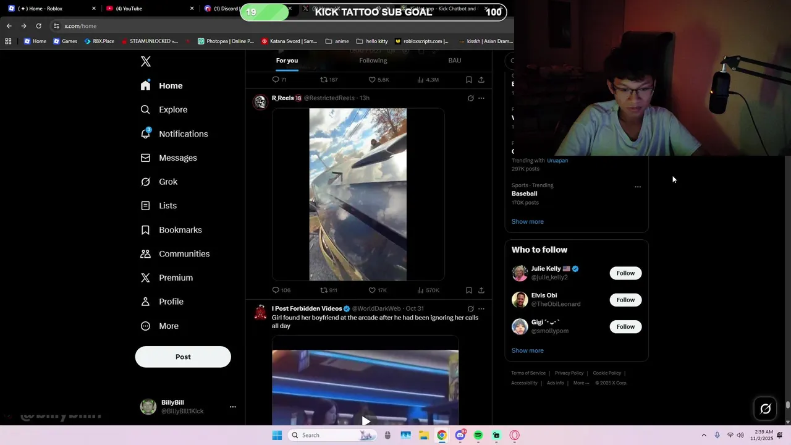Click Grok icon on R_Reels post header

coord(470,98)
